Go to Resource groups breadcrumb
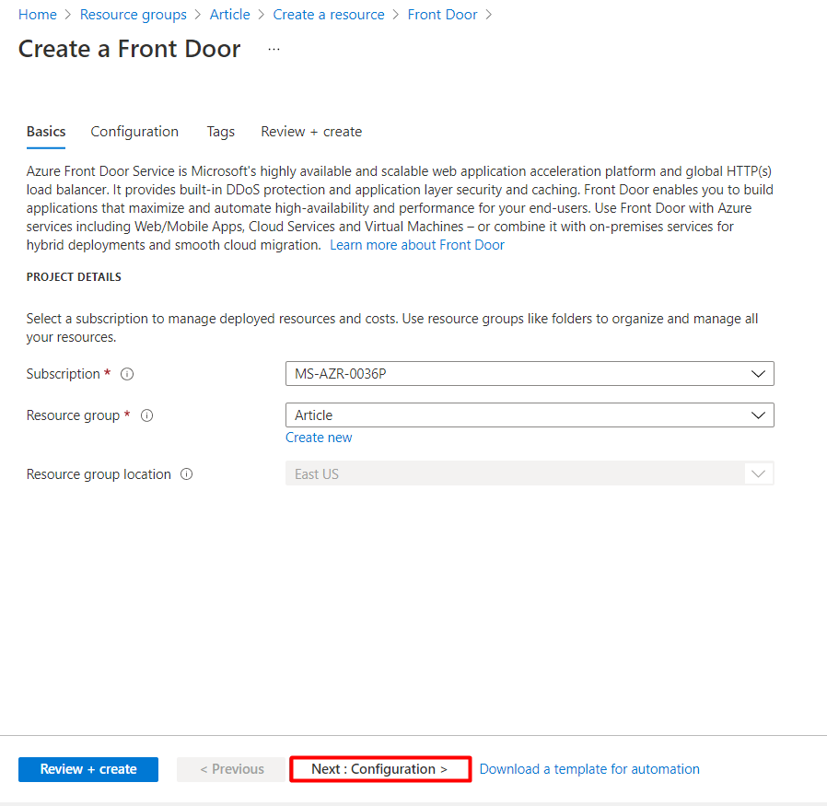The image size is (827, 806). 134,15
